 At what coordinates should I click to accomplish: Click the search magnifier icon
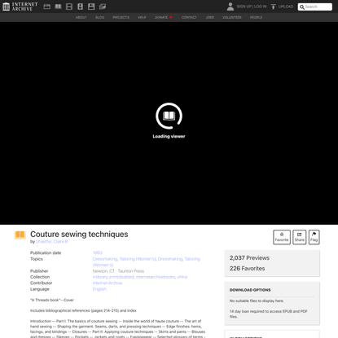[x=302, y=7]
